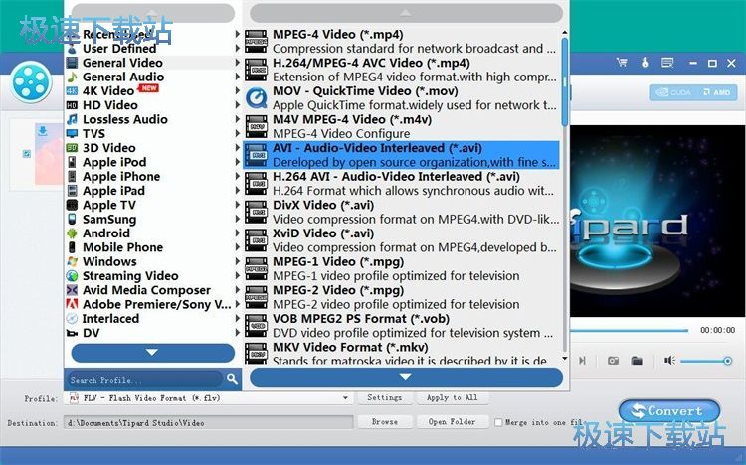Expand the General Video submenu arrow
The width and height of the screenshot is (746, 465).
pos(238,63)
